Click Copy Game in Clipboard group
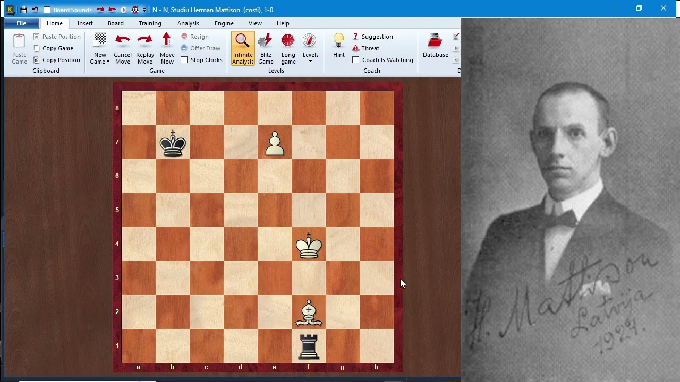The height and width of the screenshot is (382, 680). 53,48
